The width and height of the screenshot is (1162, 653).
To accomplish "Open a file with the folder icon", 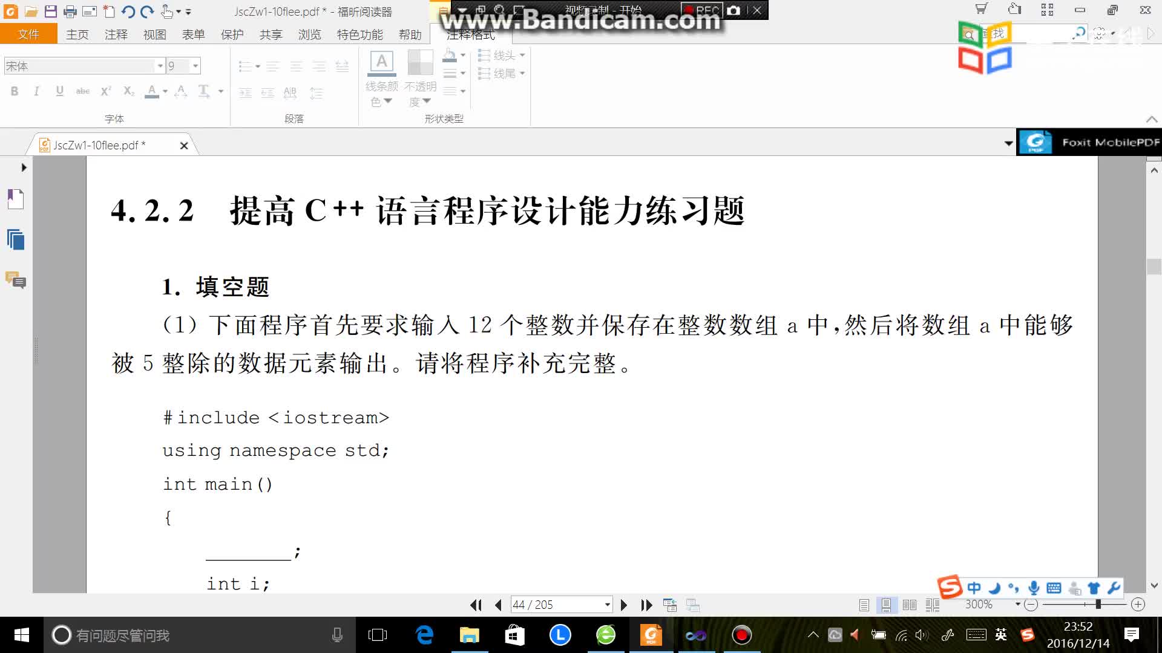I will click(x=31, y=11).
